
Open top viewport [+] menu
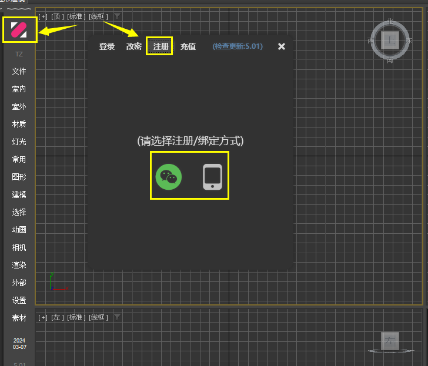coord(43,16)
